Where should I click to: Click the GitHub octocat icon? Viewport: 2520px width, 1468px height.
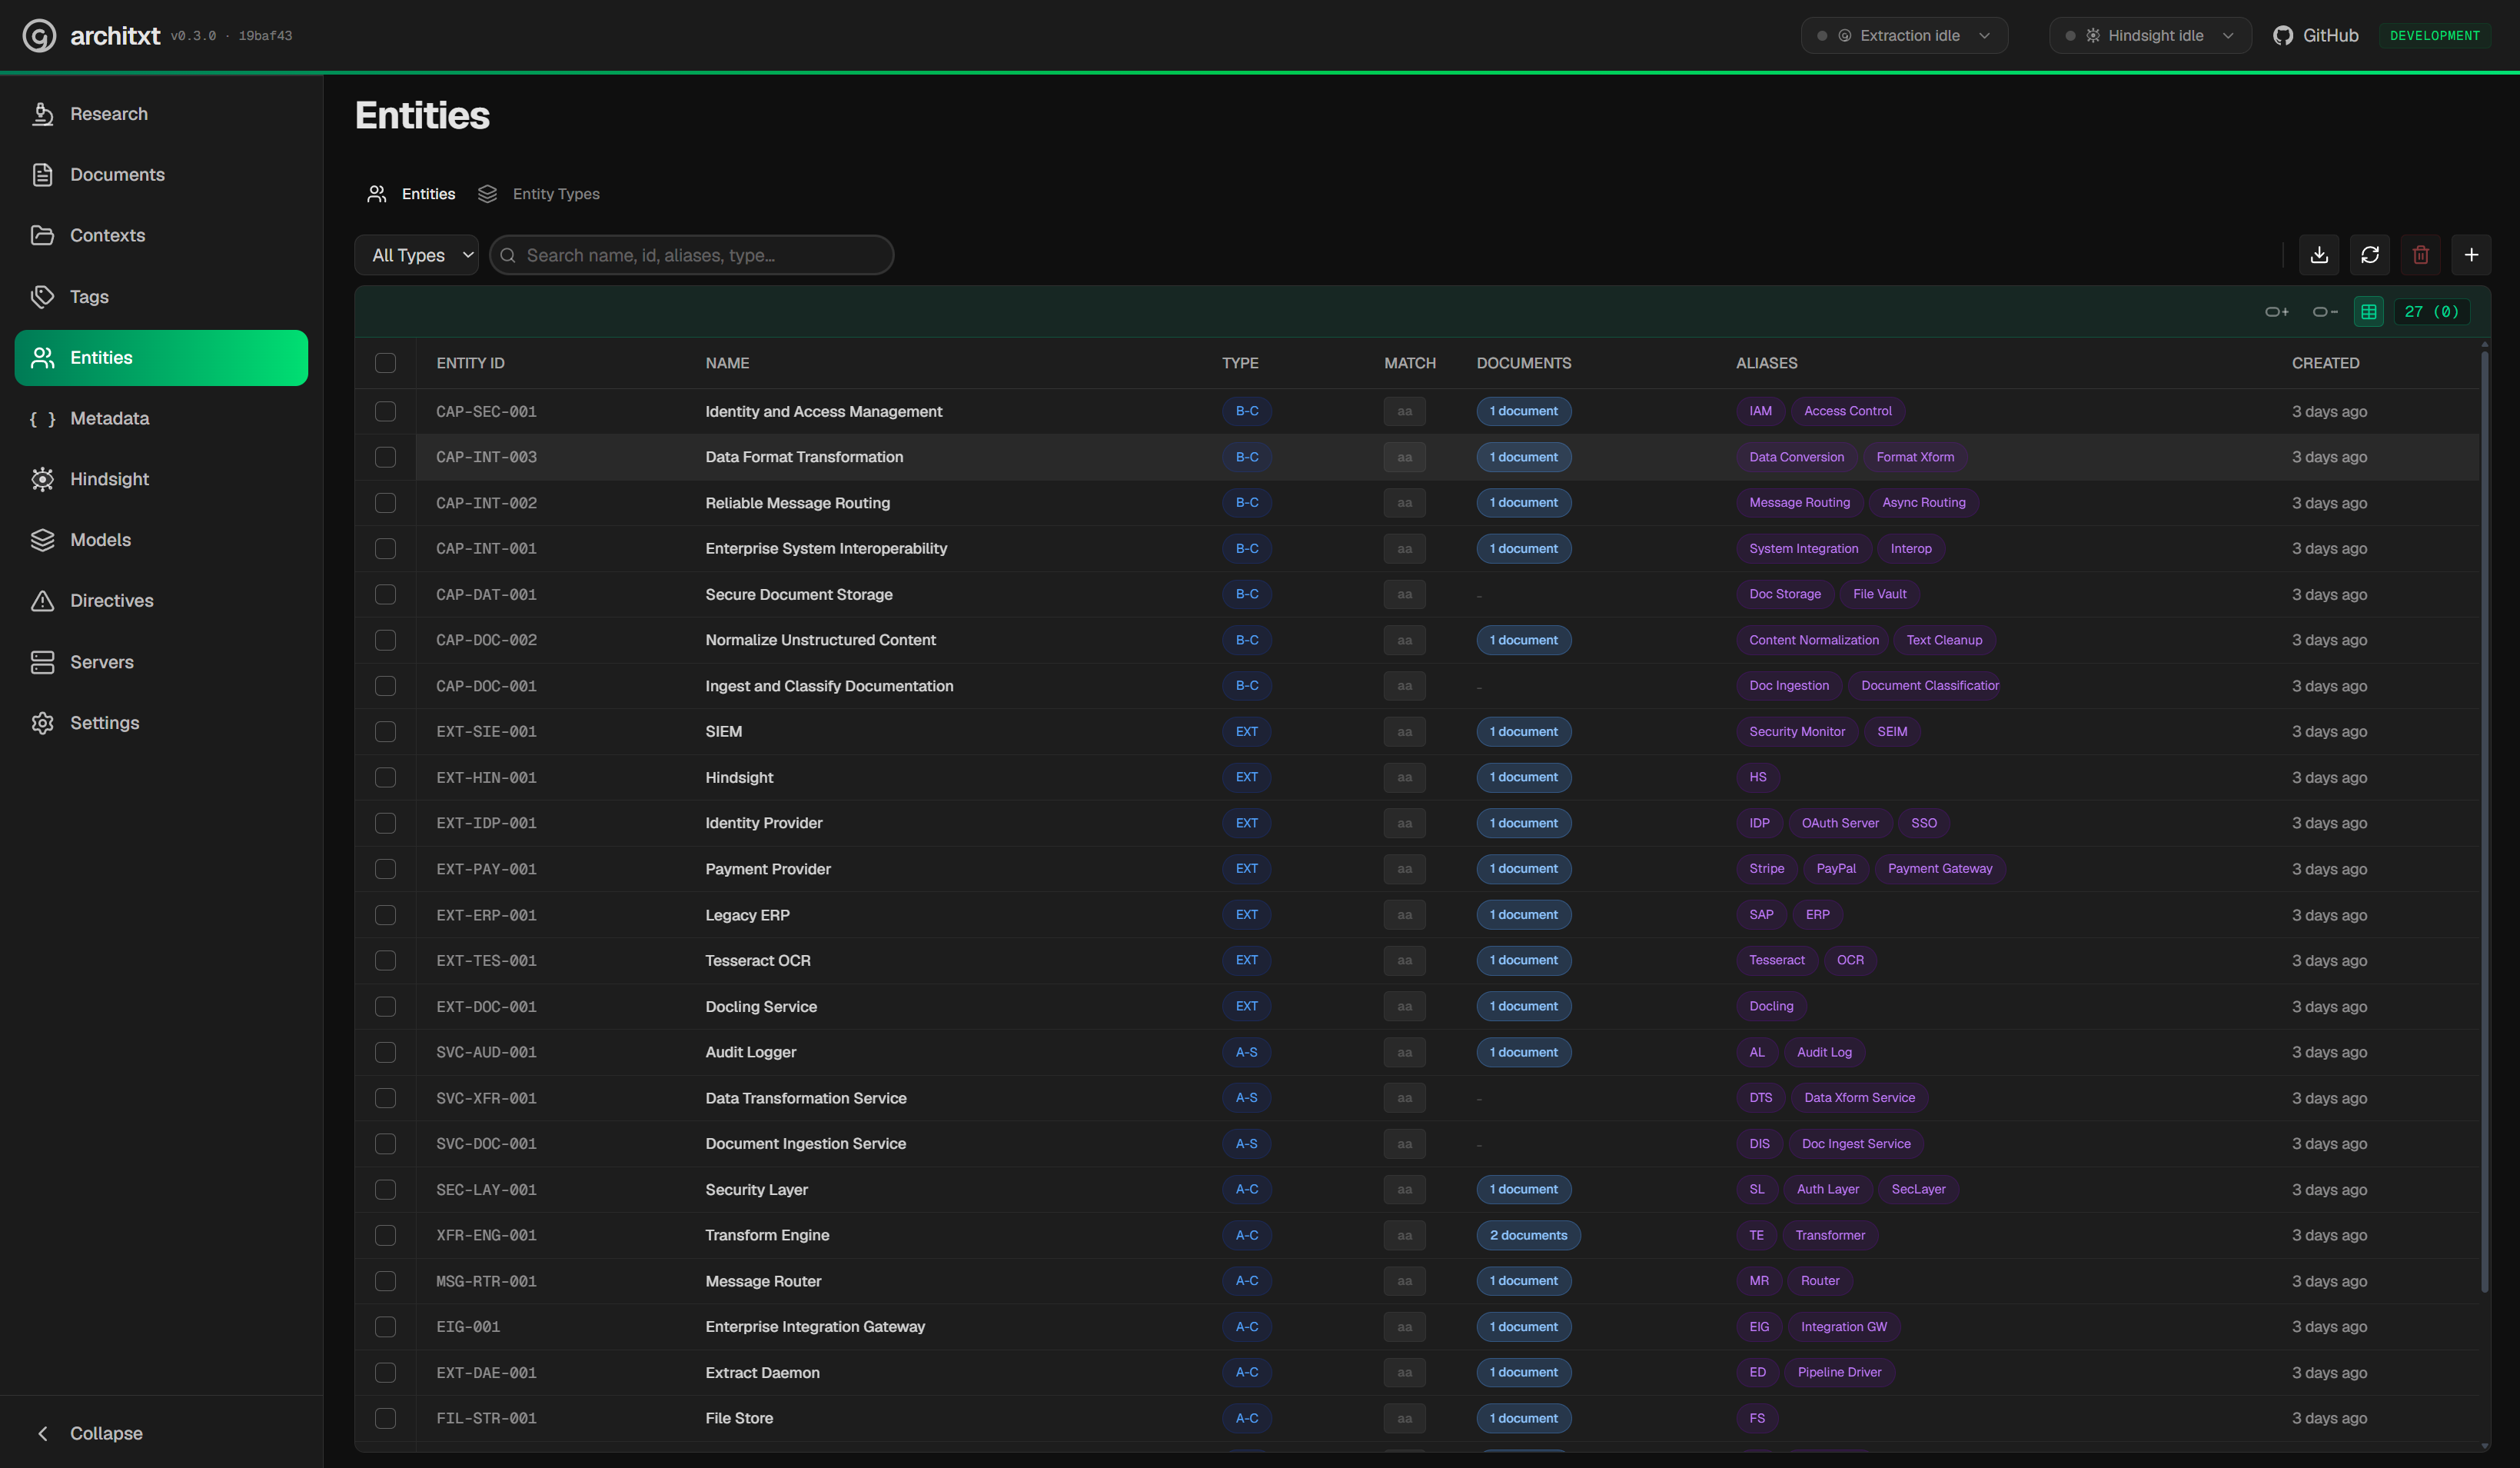2283,36
